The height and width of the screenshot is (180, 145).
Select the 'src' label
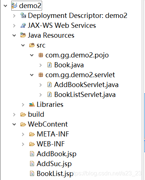click(x=41, y=45)
